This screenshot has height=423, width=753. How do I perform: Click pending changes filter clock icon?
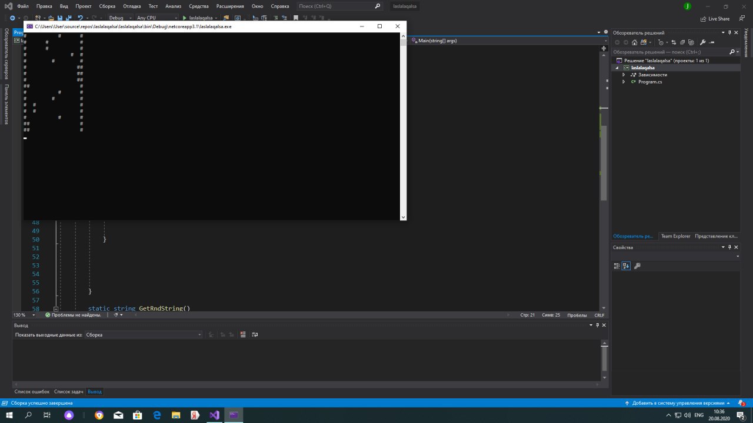tap(661, 42)
